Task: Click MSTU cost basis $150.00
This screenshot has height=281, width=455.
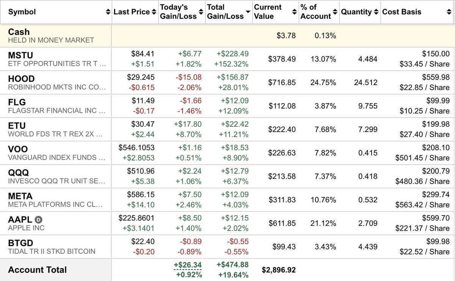Action: click(436, 54)
